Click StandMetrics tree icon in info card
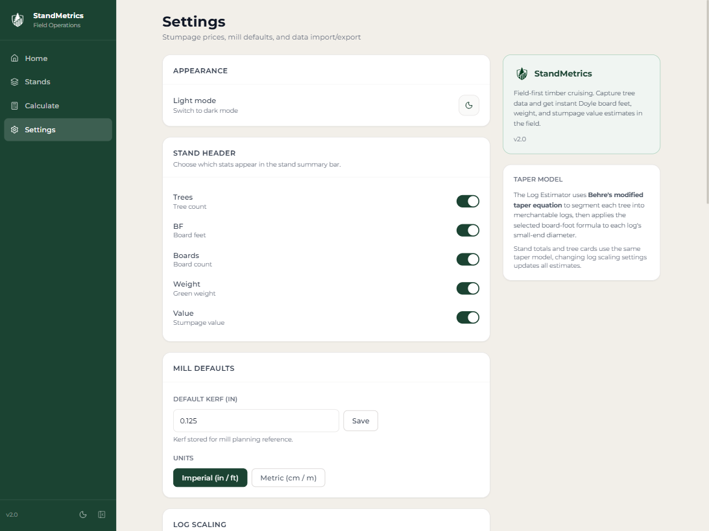 pyautogui.click(x=522, y=74)
